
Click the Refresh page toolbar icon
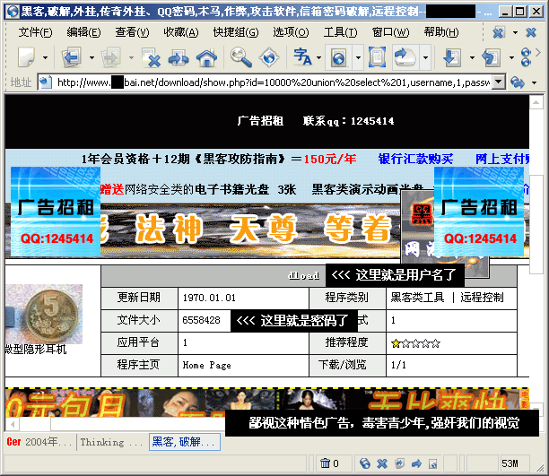[x=179, y=58]
